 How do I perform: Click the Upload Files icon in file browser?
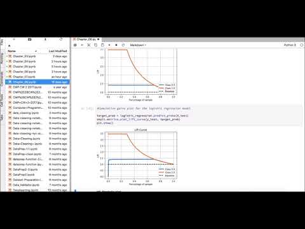tap(45, 39)
